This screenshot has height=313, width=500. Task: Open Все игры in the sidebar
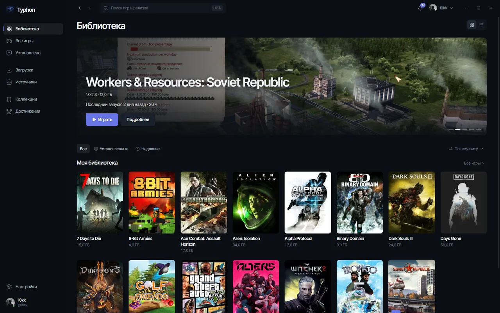pyautogui.click(x=33, y=41)
